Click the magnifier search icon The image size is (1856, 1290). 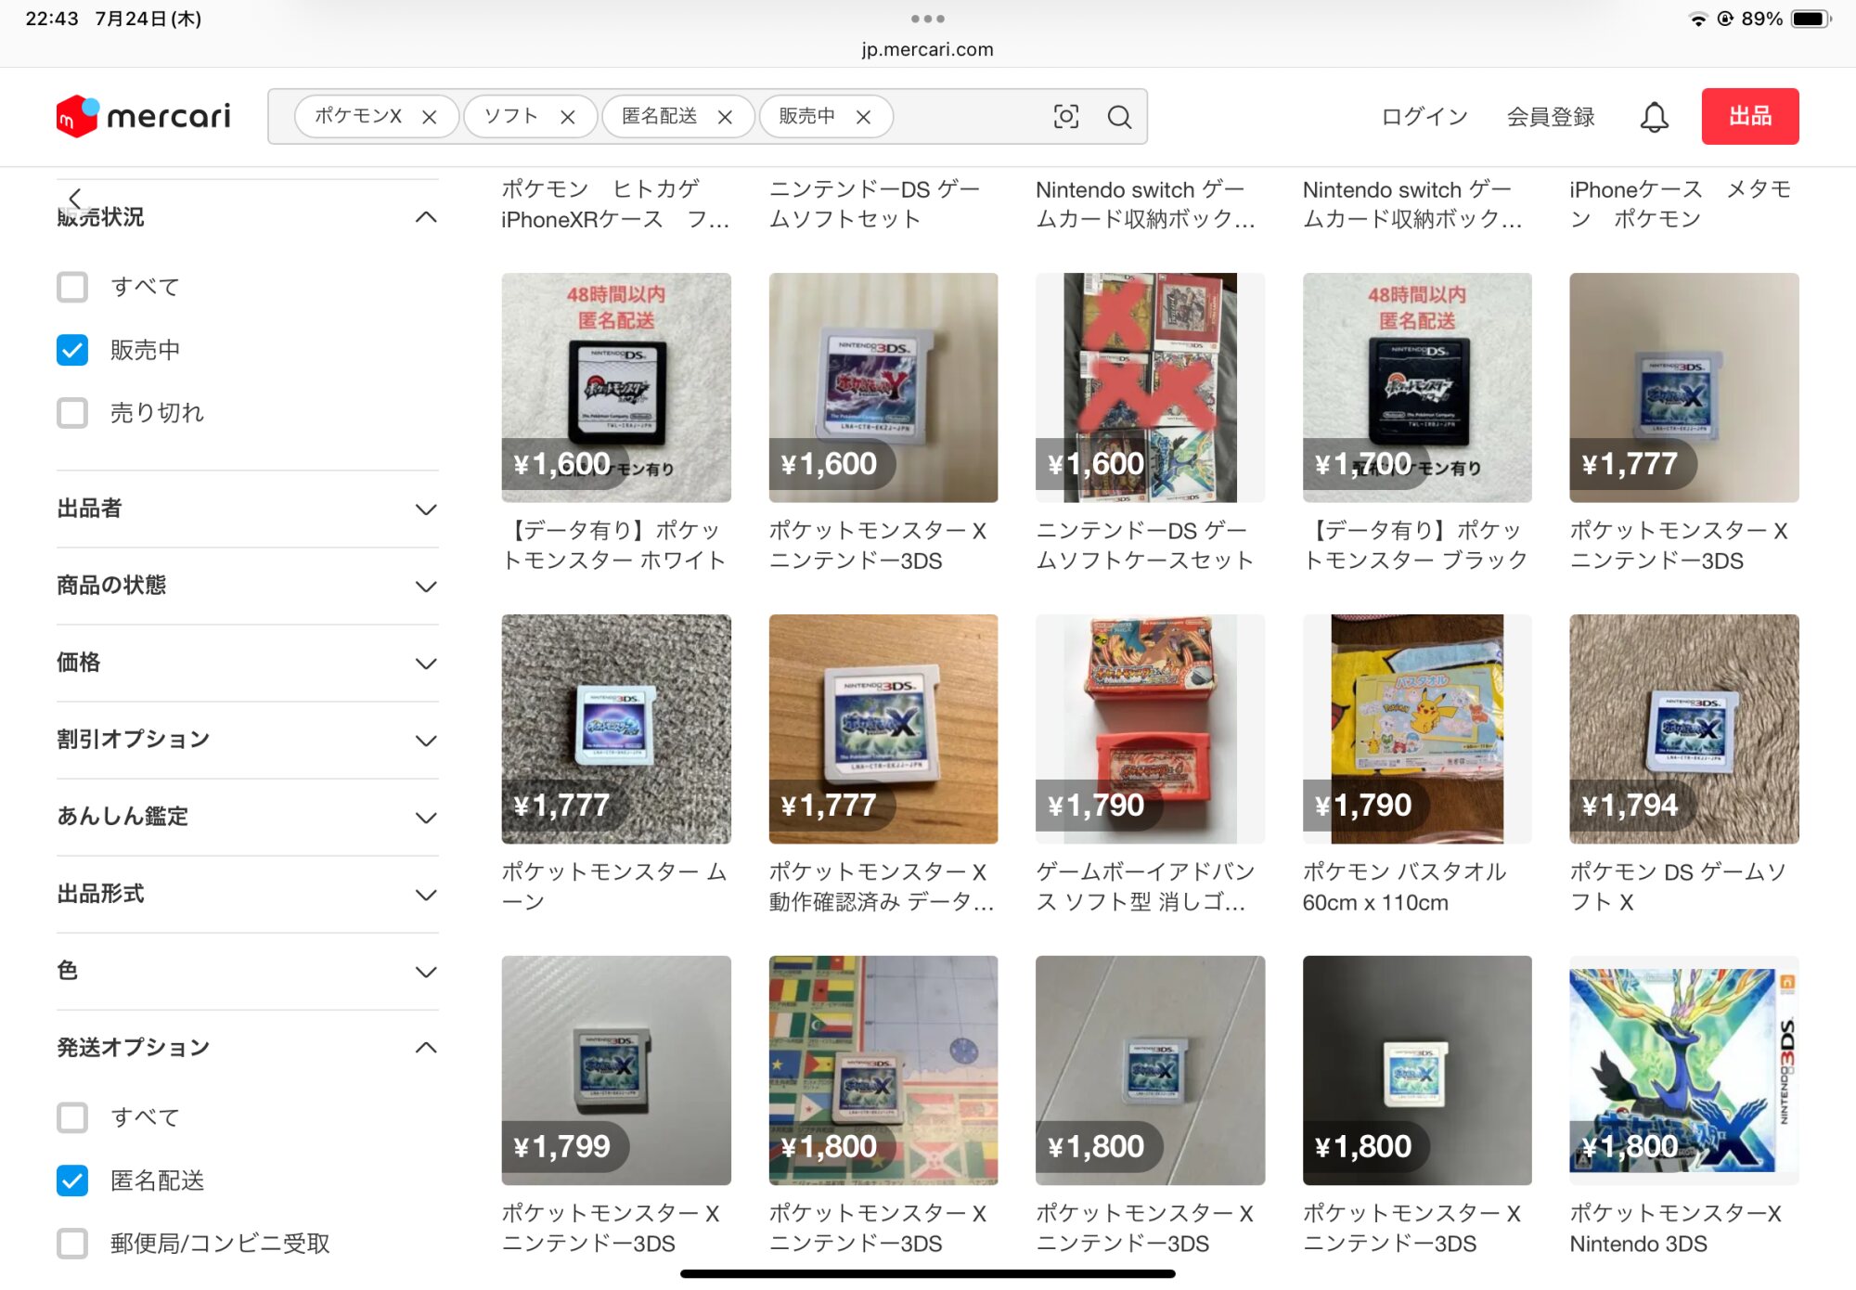coord(1120,117)
